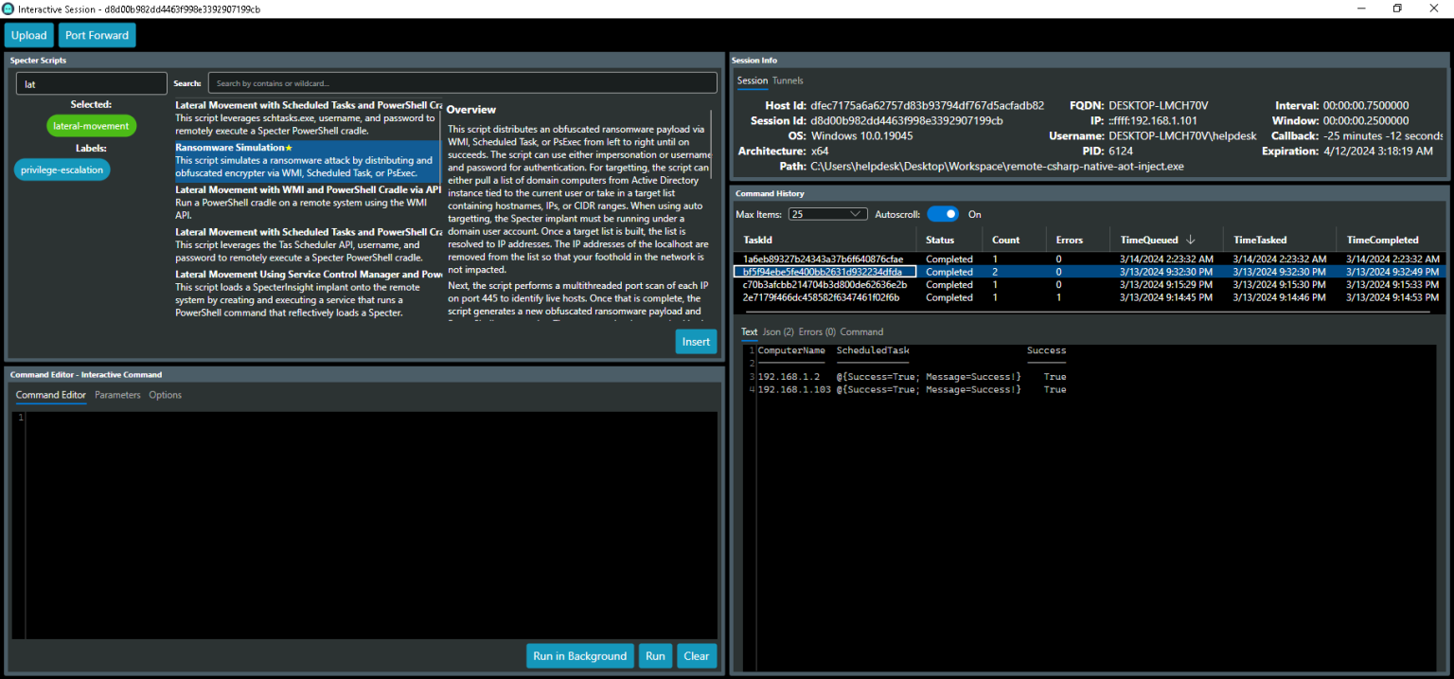
Task: Click the Run button
Action: click(x=655, y=655)
